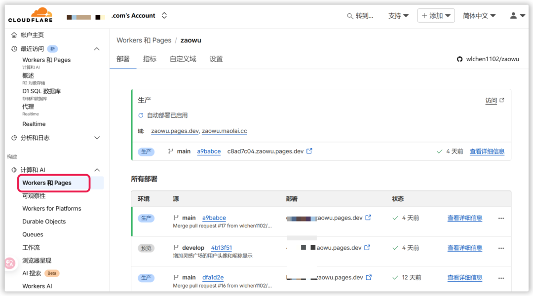Open the 支持 dropdown menu

click(x=398, y=16)
